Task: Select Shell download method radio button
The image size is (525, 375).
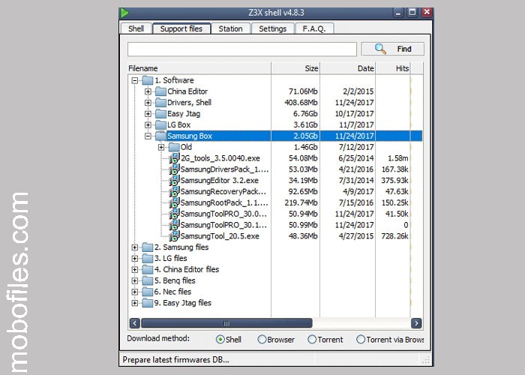Action: (x=220, y=340)
